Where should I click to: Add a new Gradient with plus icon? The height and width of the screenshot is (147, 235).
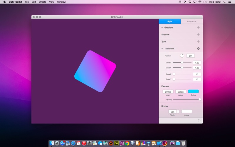[x=198, y=27]
